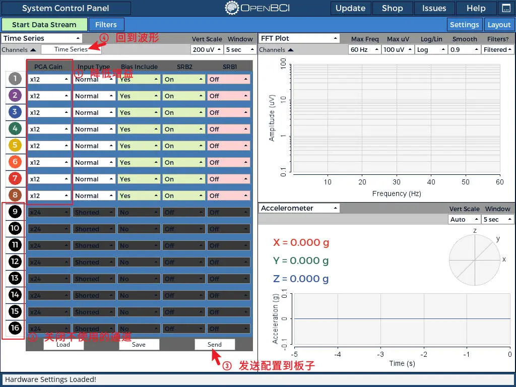Send hardware settings to board
This screenshot has height=387, width=516.
point(215,345)
